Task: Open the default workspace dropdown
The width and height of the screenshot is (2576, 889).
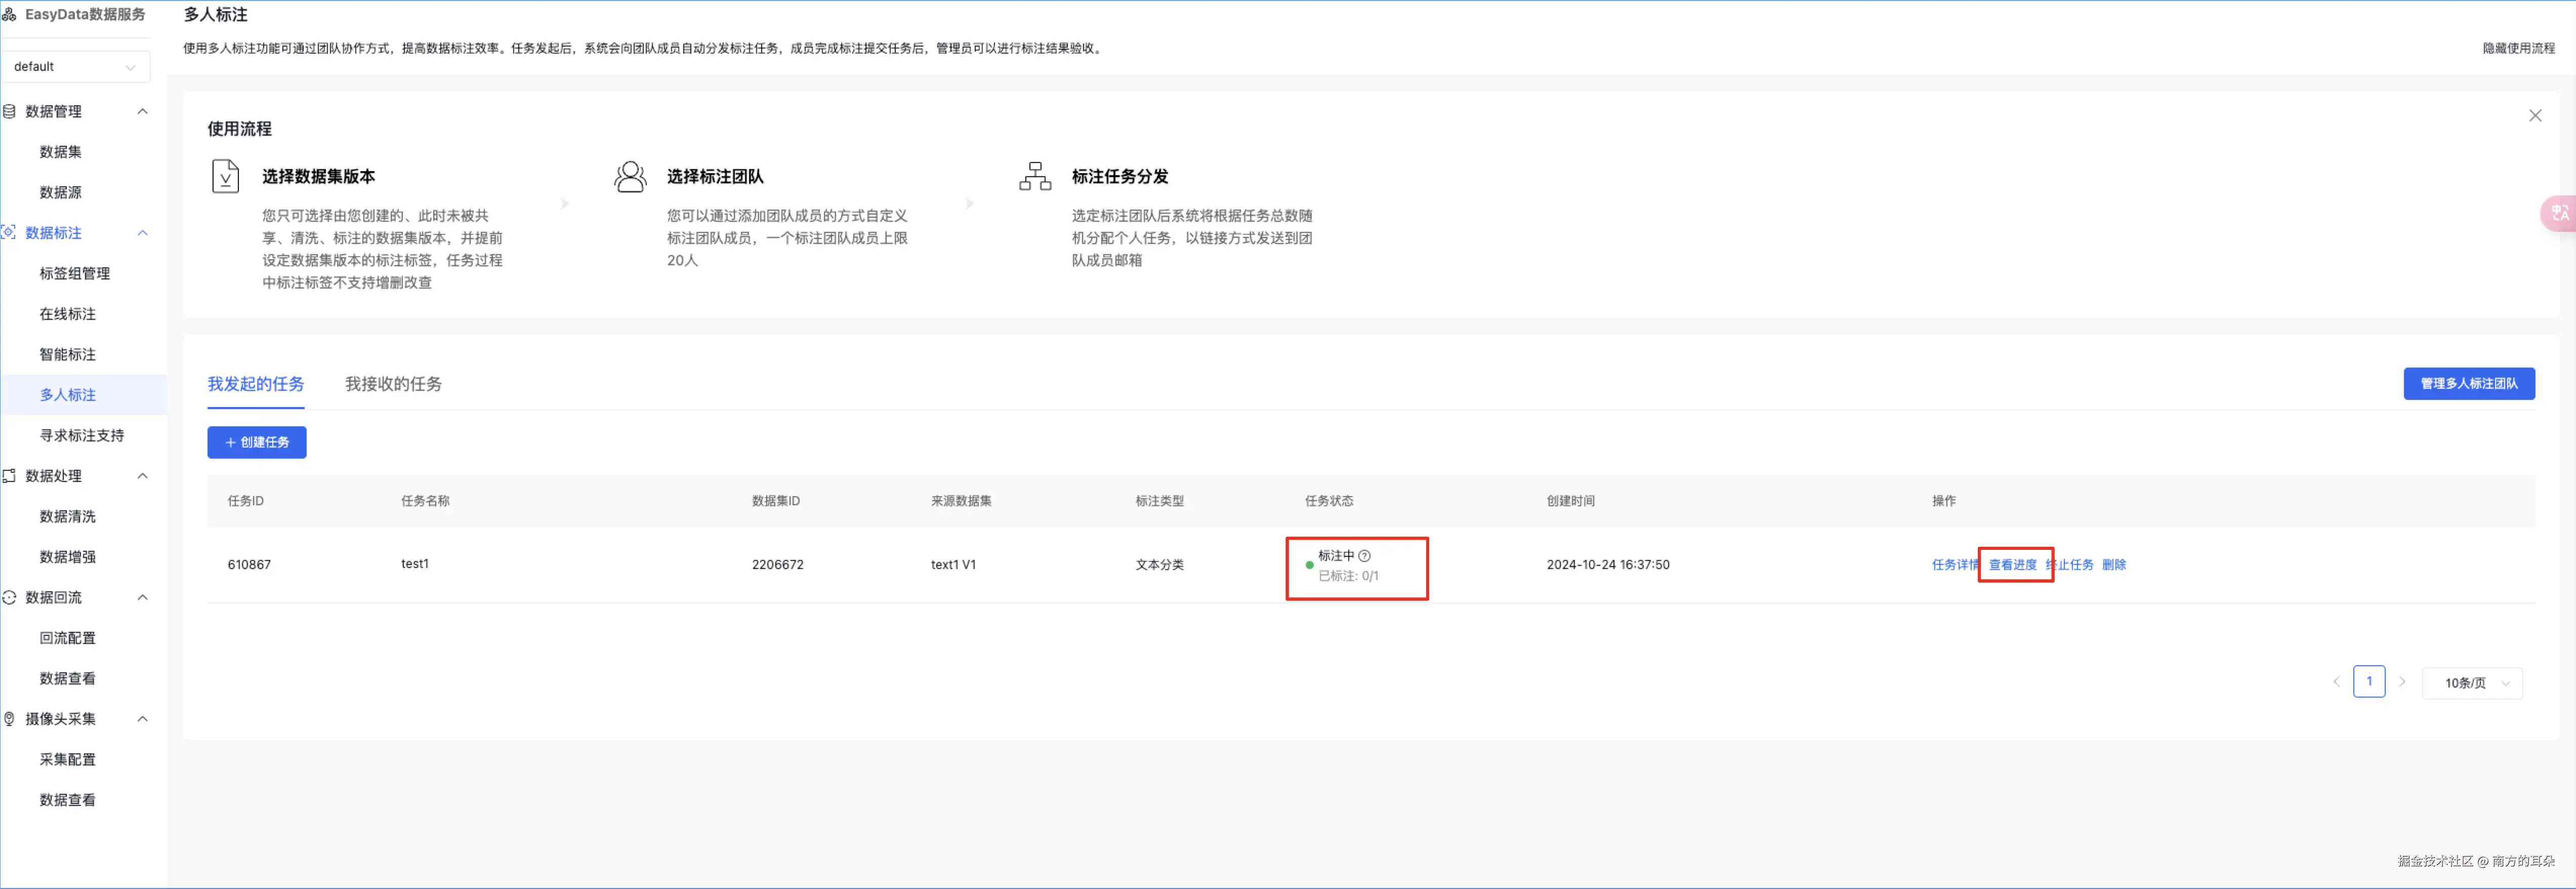Action: (x=75, y=67)
